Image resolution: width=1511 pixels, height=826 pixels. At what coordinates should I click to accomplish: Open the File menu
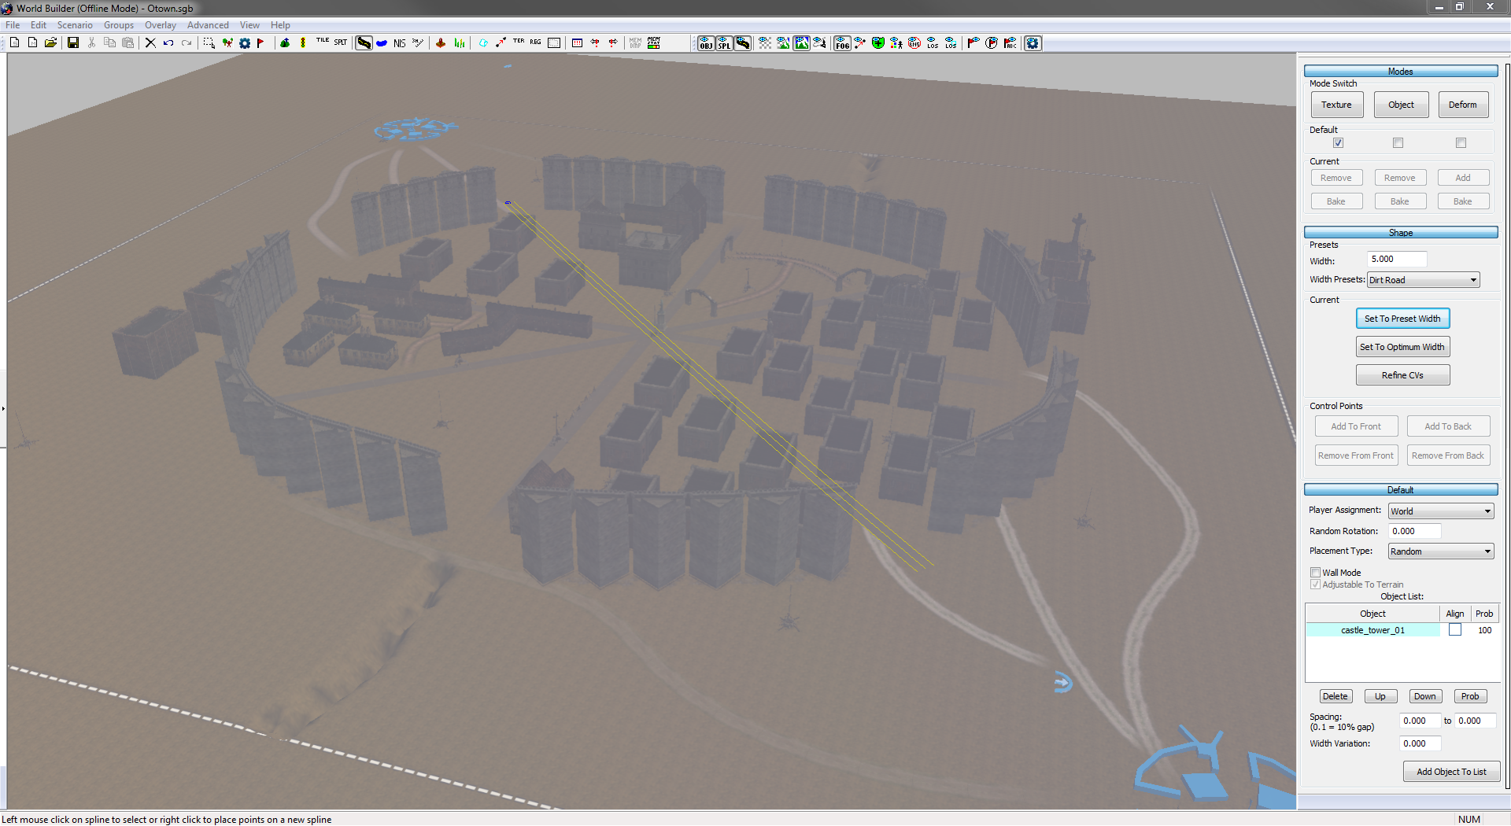click(13, 25)
